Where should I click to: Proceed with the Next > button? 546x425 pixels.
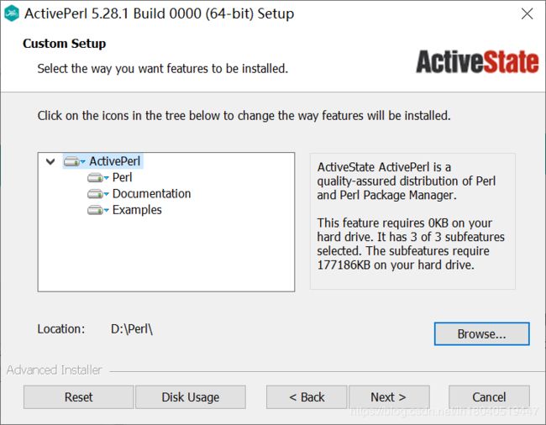click(x=389, y=397)
